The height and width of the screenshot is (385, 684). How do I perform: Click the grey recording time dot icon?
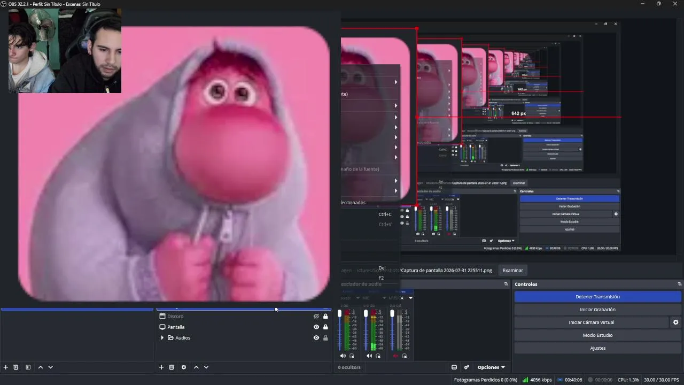click(x=590, y=380)
